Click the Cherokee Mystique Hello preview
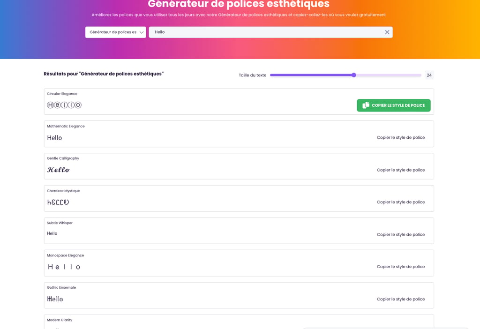This screenshot has height=329, width=480. pyautogui.click(x=58, y=202)
